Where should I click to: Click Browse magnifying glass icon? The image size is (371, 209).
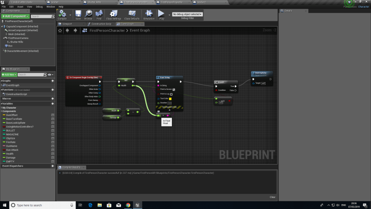click(88, 14)
